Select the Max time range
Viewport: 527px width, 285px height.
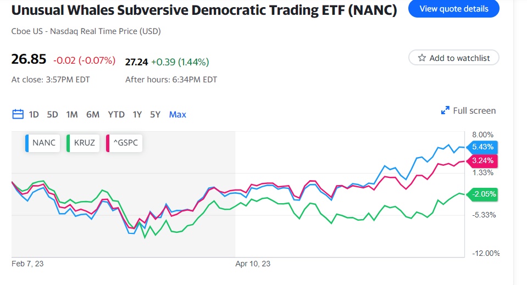(177, 114)
